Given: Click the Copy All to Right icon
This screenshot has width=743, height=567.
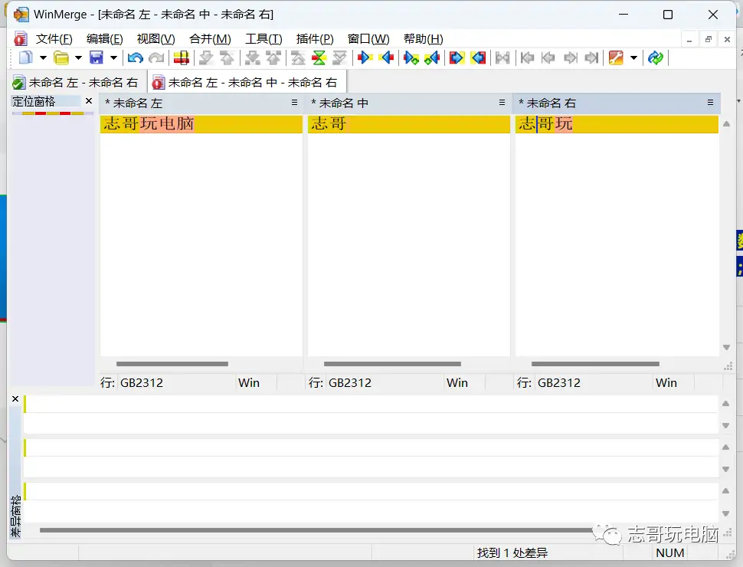Looking at the screenshot, I should click(x=457, y=57).
